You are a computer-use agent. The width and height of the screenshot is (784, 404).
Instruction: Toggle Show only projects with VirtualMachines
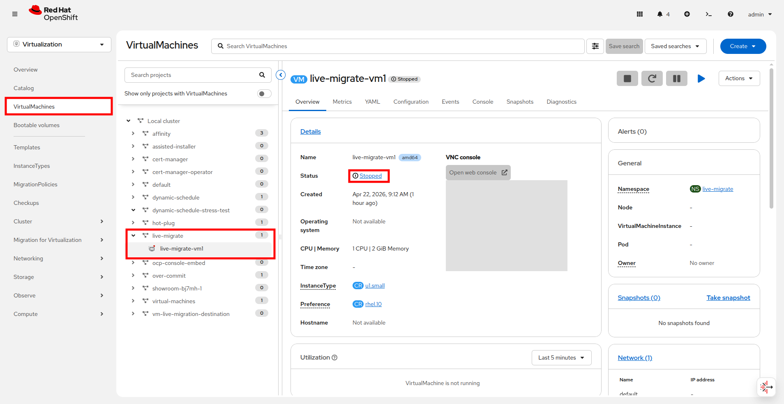(264, 93)
